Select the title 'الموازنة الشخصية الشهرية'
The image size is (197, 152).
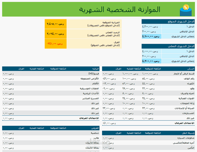point(120,10)
